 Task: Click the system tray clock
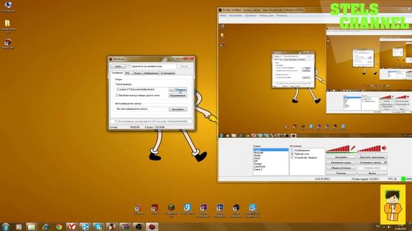tap(401, 227)
